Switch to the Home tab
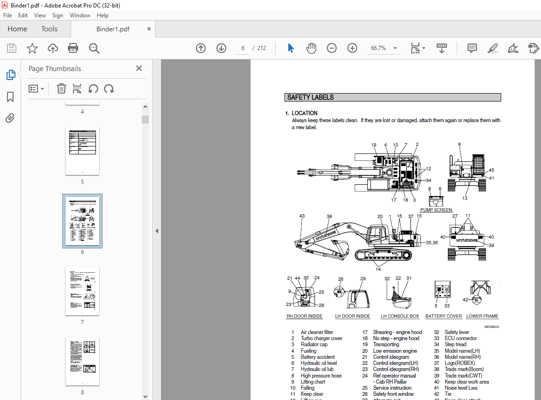541x400 pixels. (17, 29)
